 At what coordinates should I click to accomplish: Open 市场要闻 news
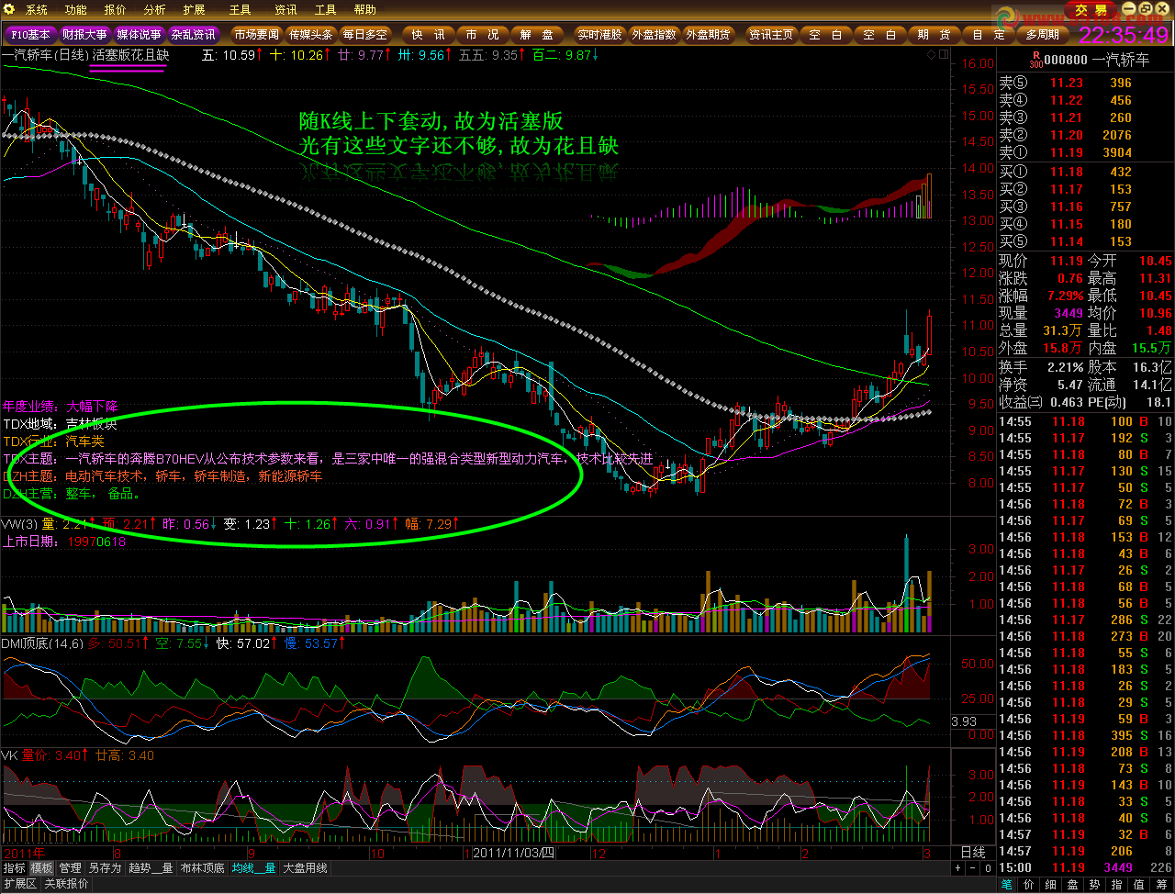(x=256, y=35)
